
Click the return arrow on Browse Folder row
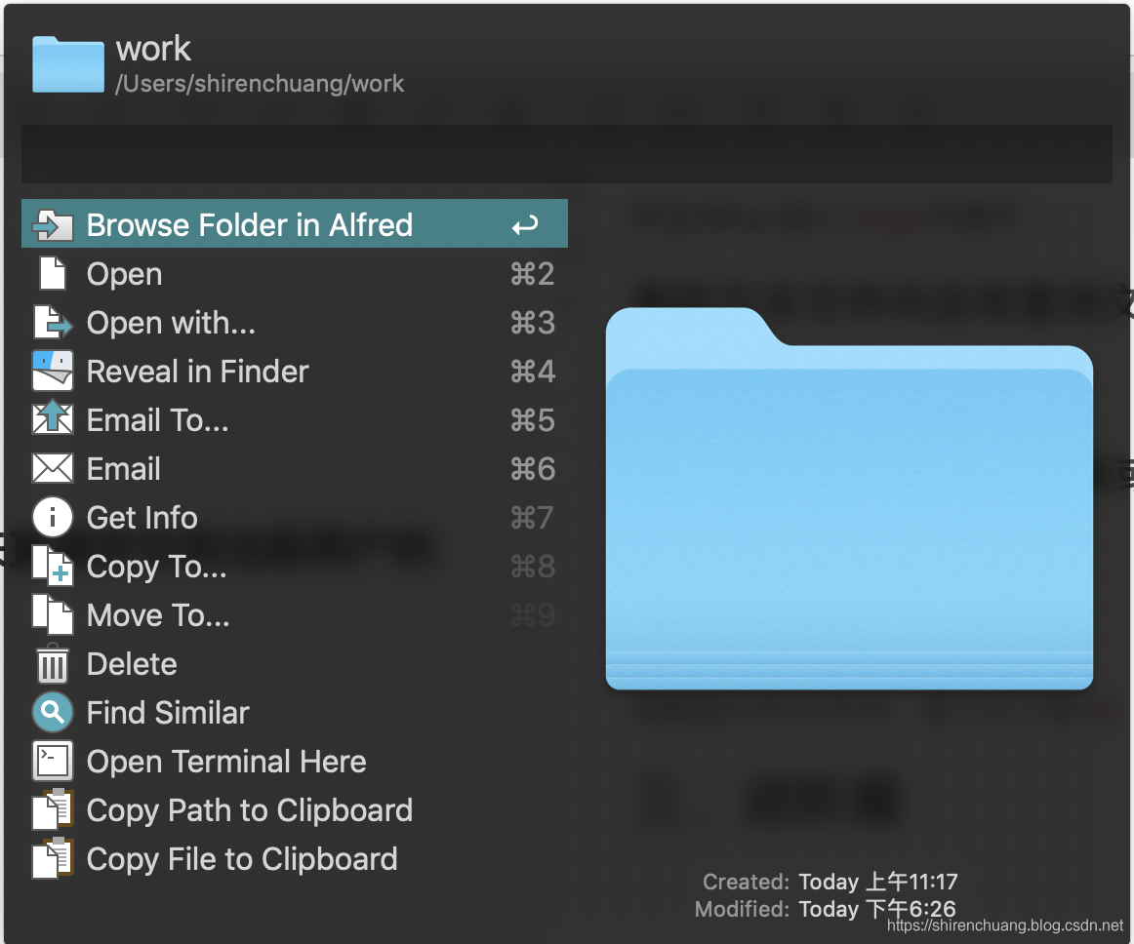coord(525,225)
